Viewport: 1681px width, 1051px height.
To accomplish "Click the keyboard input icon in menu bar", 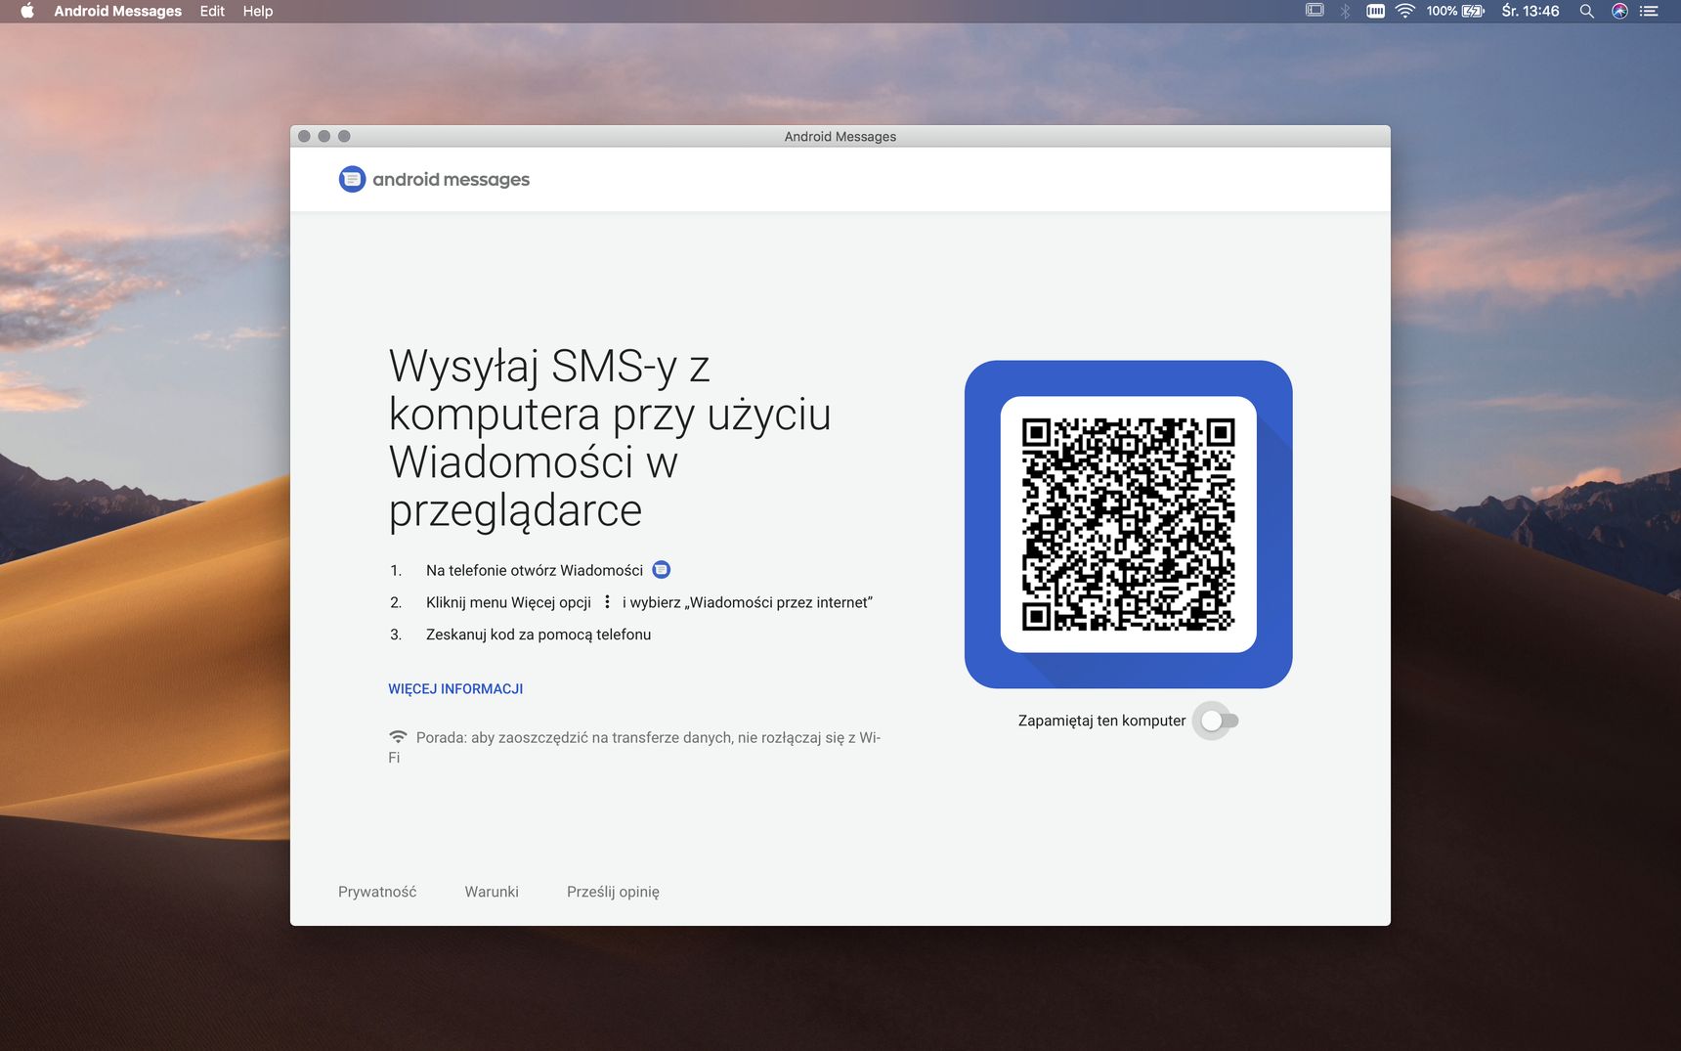I will 1375,11.
